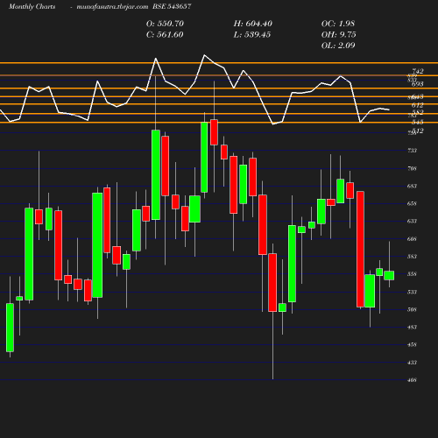Screen dimensions: 438x438
Task: Click the 433 price axis label
Action: (412, 363)
